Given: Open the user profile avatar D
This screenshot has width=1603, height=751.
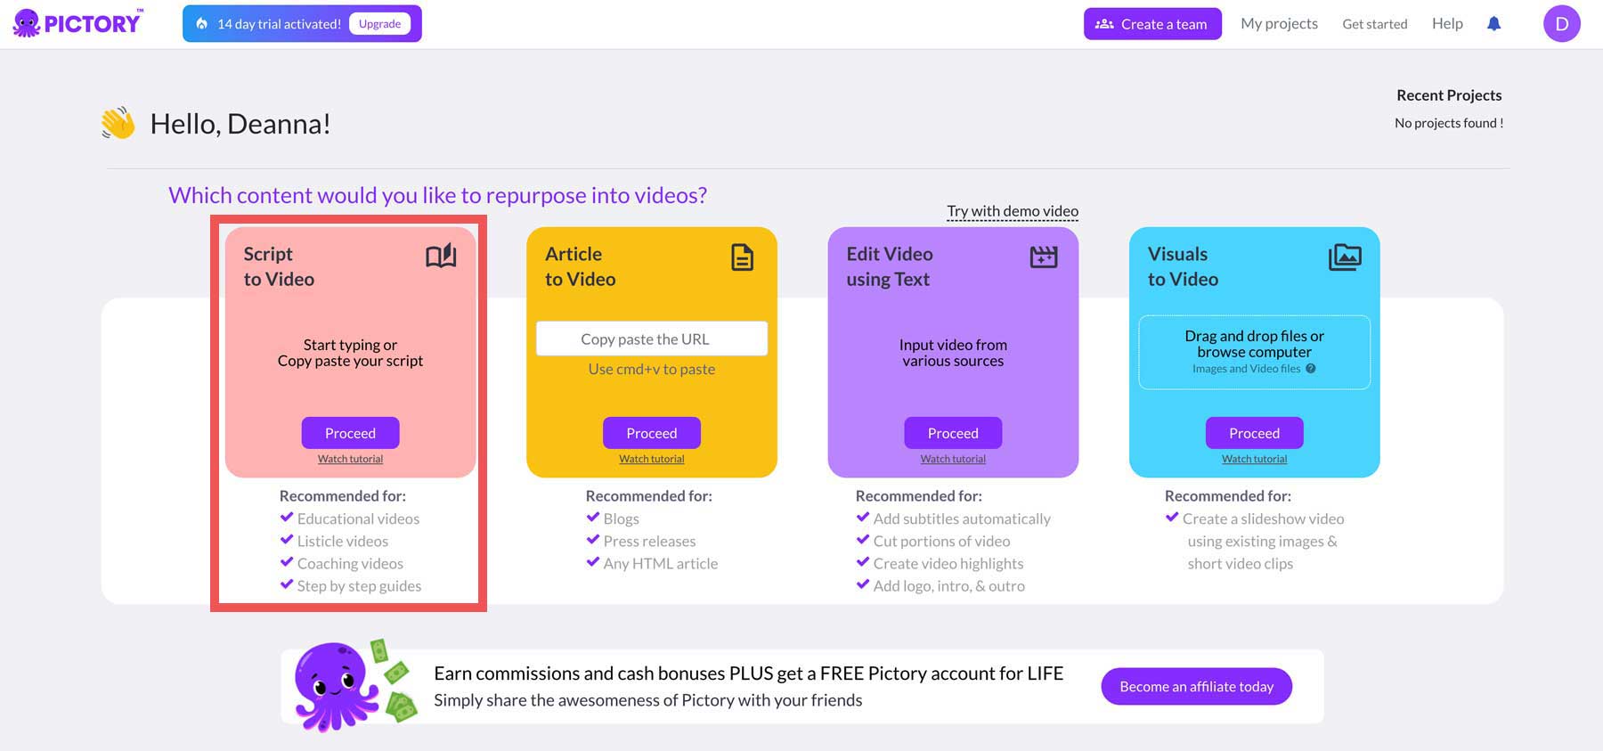Looking at the screenshot, I should click(x=1561, y=24).
